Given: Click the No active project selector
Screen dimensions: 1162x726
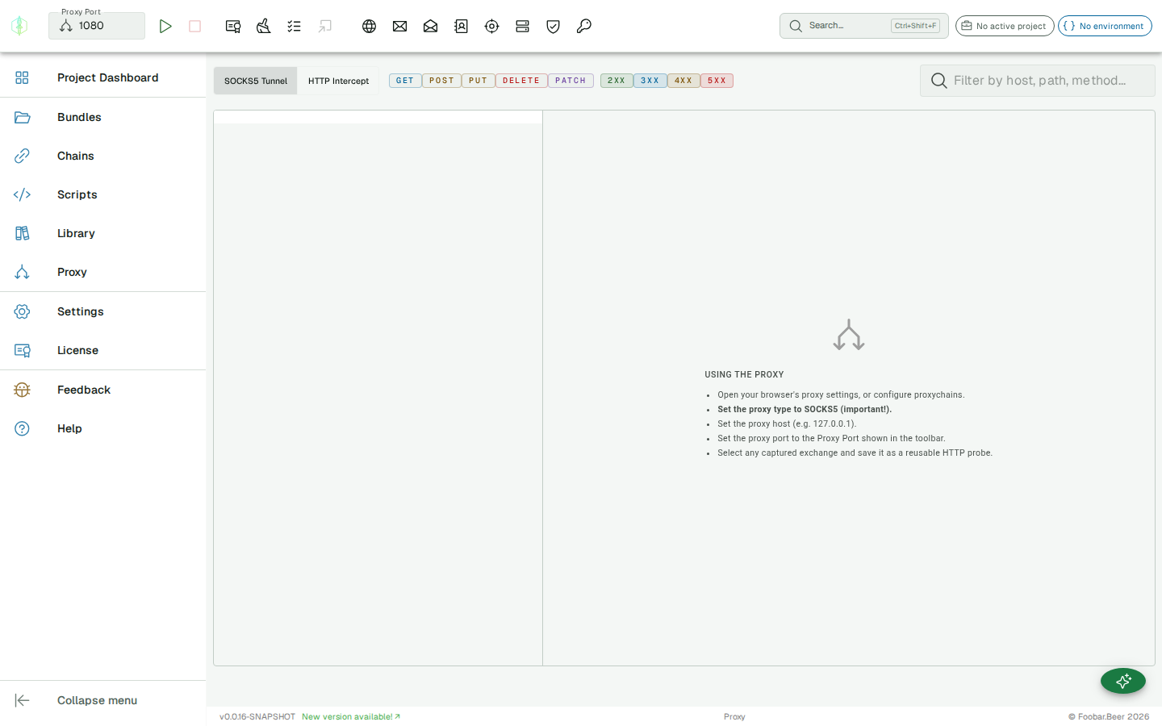Looking at the screenshot, I should [1005, 26].
